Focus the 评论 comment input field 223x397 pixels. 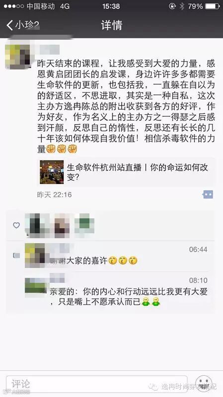96,384
